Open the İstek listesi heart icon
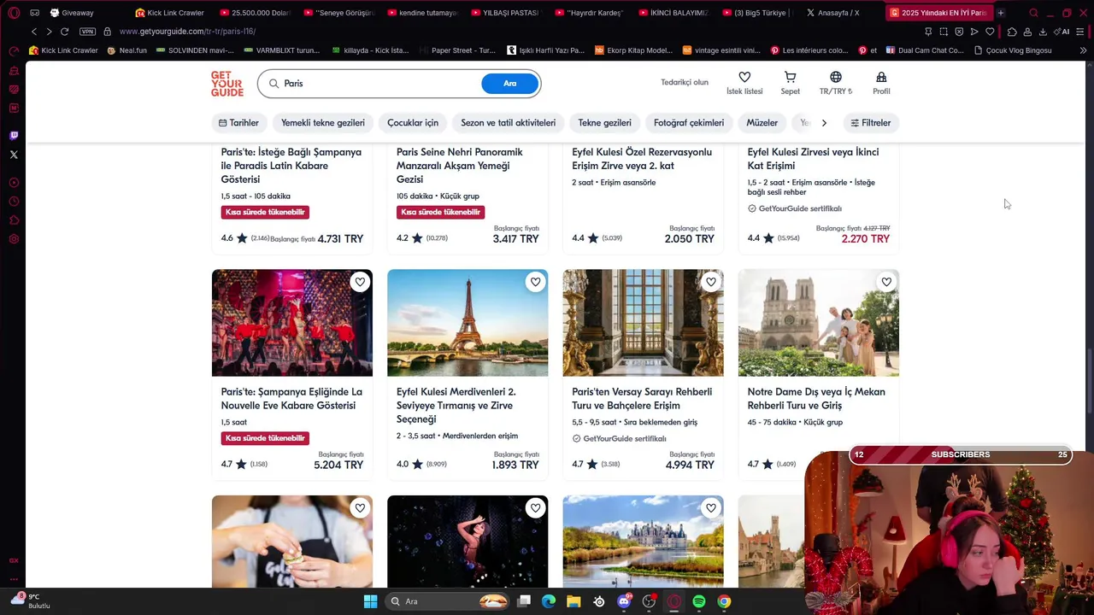 point(744,77)
